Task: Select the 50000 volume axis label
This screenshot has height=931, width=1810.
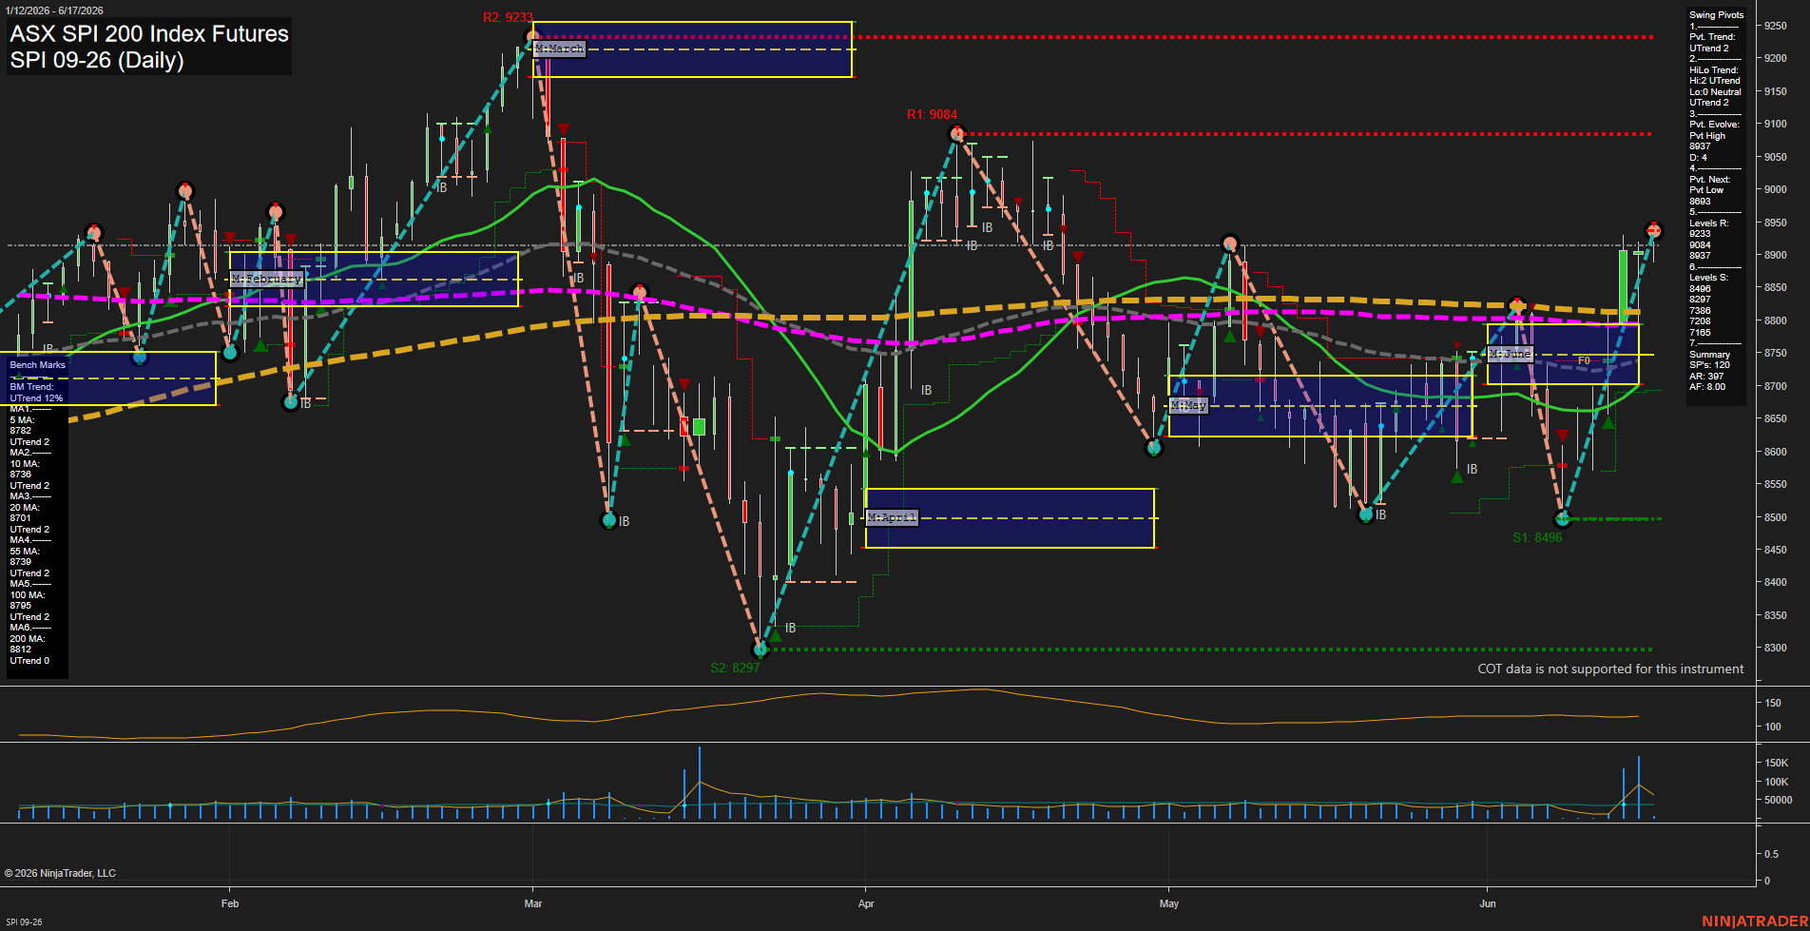Action: point(1778,801)
